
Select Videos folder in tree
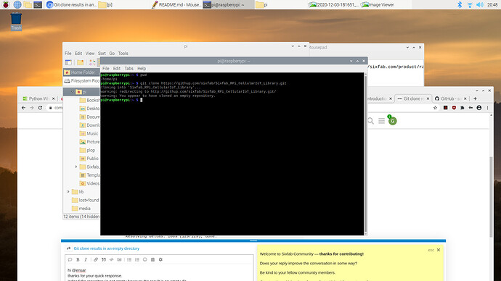tap(89, 183)
